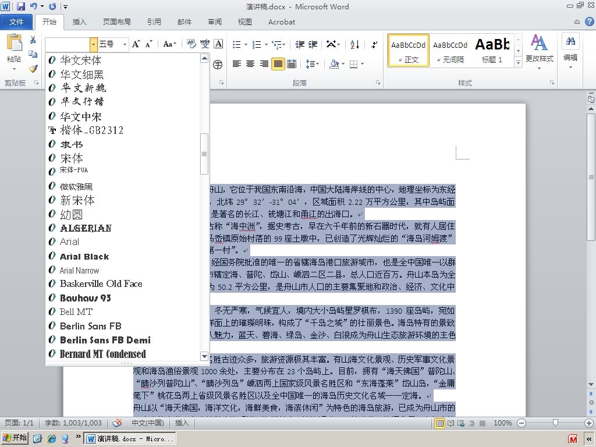This screenshot has width=596, height=447.
Task: Apply the 无间隔 No Spacing style
Action: point(450,51)
